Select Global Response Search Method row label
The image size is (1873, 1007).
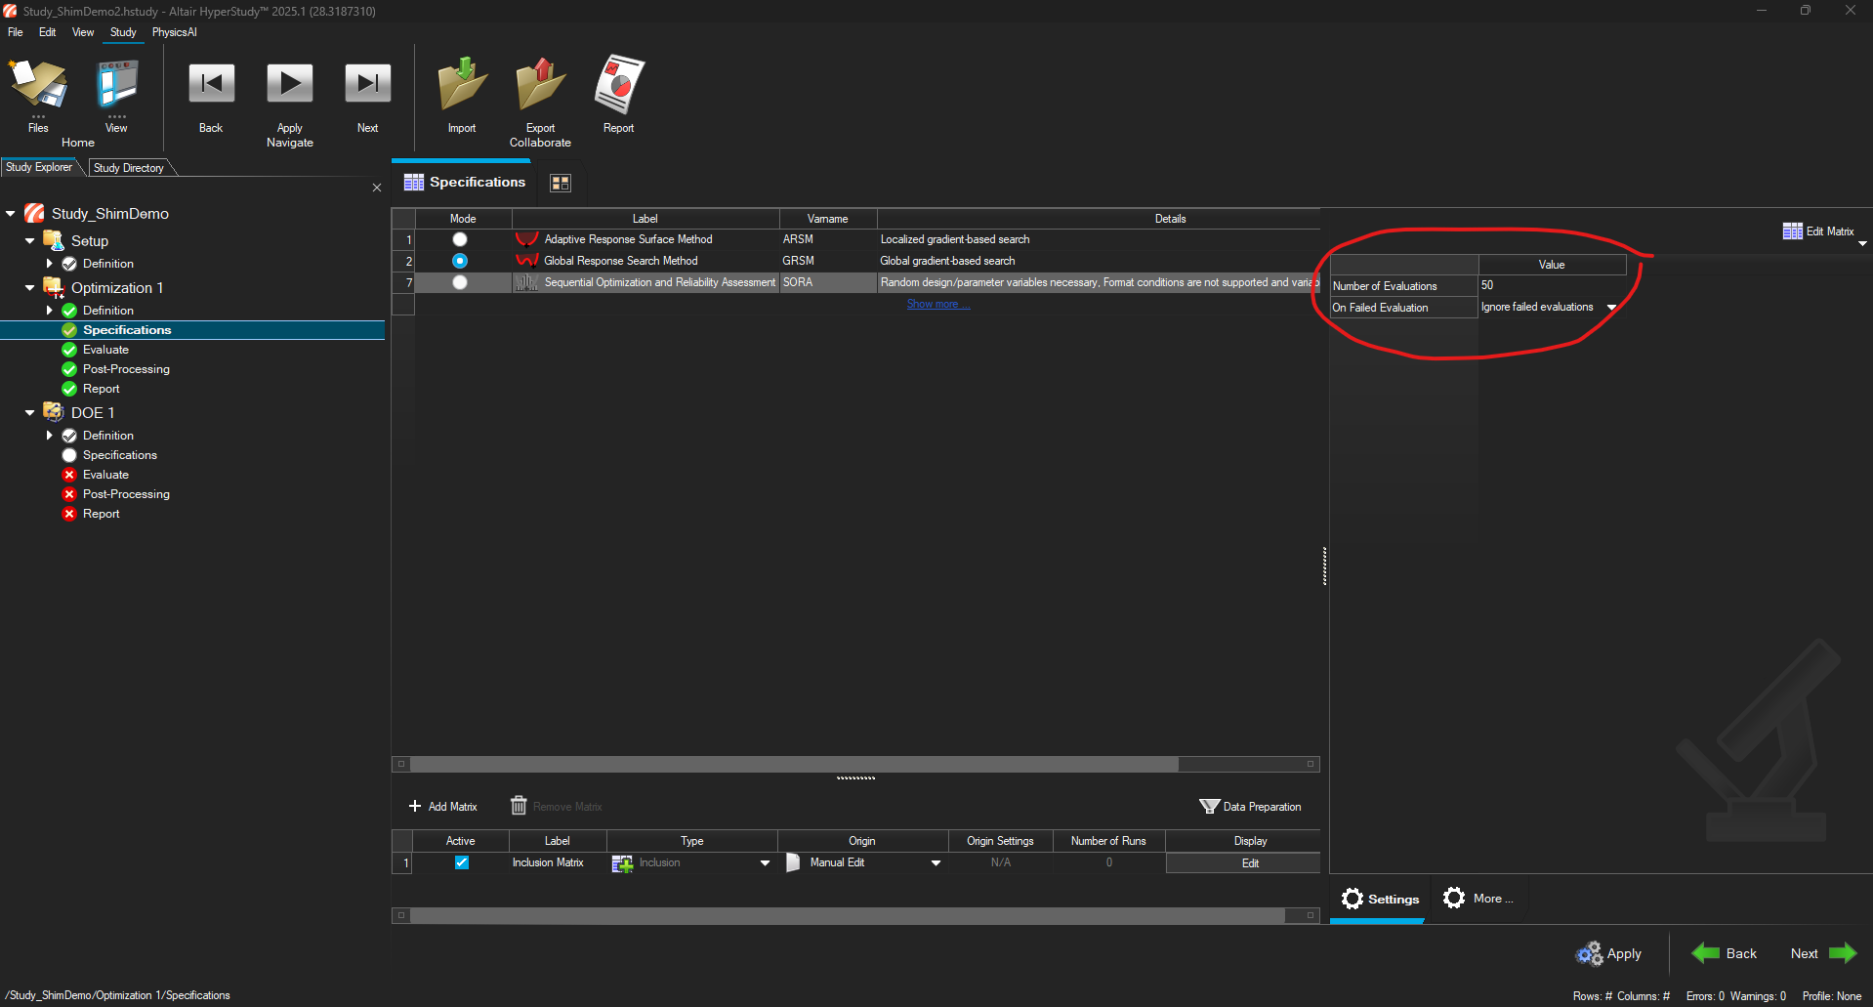pos(621,261)
